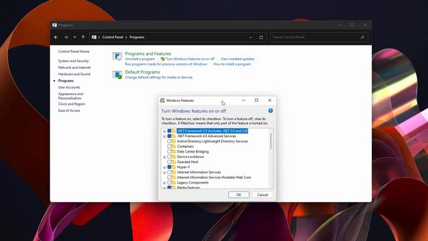Enable Guarded Host checkbox
Screen dimensions: 428x241
tap(169, 162)
